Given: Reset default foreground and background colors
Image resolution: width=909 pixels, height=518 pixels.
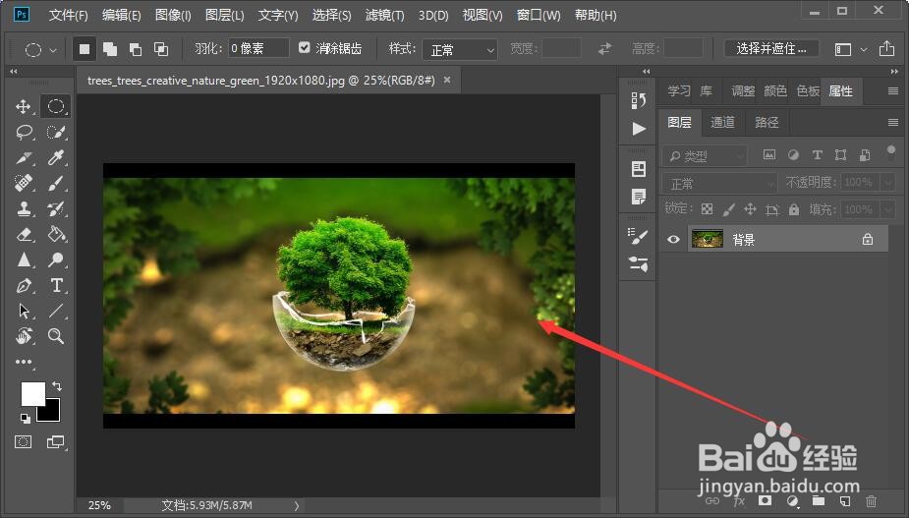Looking at the screenshot, I should (x=25, y=418).
